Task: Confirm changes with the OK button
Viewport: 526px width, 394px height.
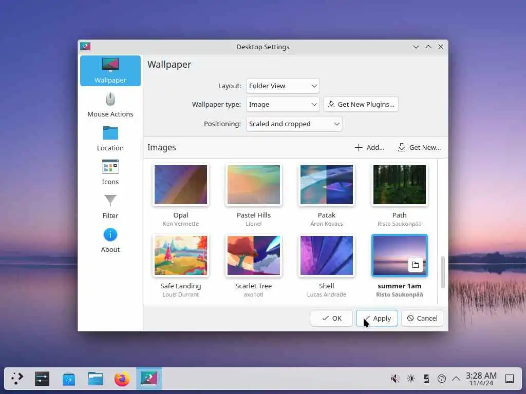Action: [x=331, y=318]
